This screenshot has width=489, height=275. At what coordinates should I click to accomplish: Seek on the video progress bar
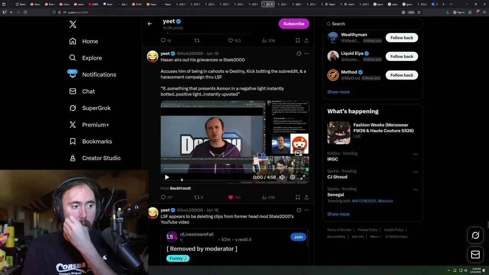click(x=235, y=168)
